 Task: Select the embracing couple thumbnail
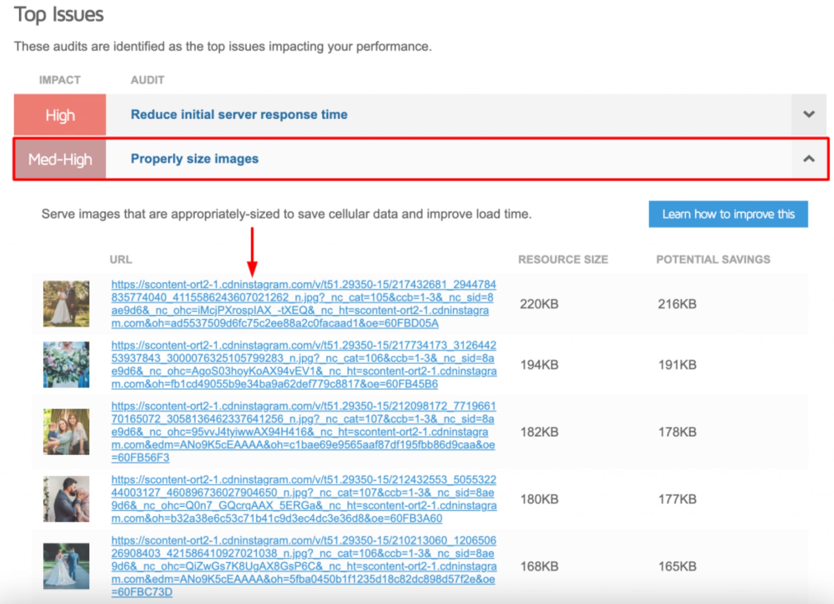pos(66,499)
